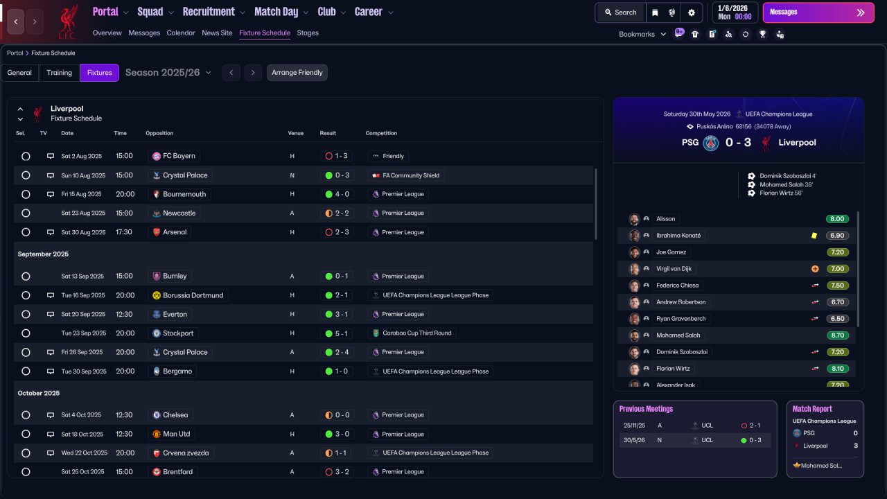The image size is (887, 499).
Task: Click Mohamed Salah's 8.70 rating badge
Action: 838,335
